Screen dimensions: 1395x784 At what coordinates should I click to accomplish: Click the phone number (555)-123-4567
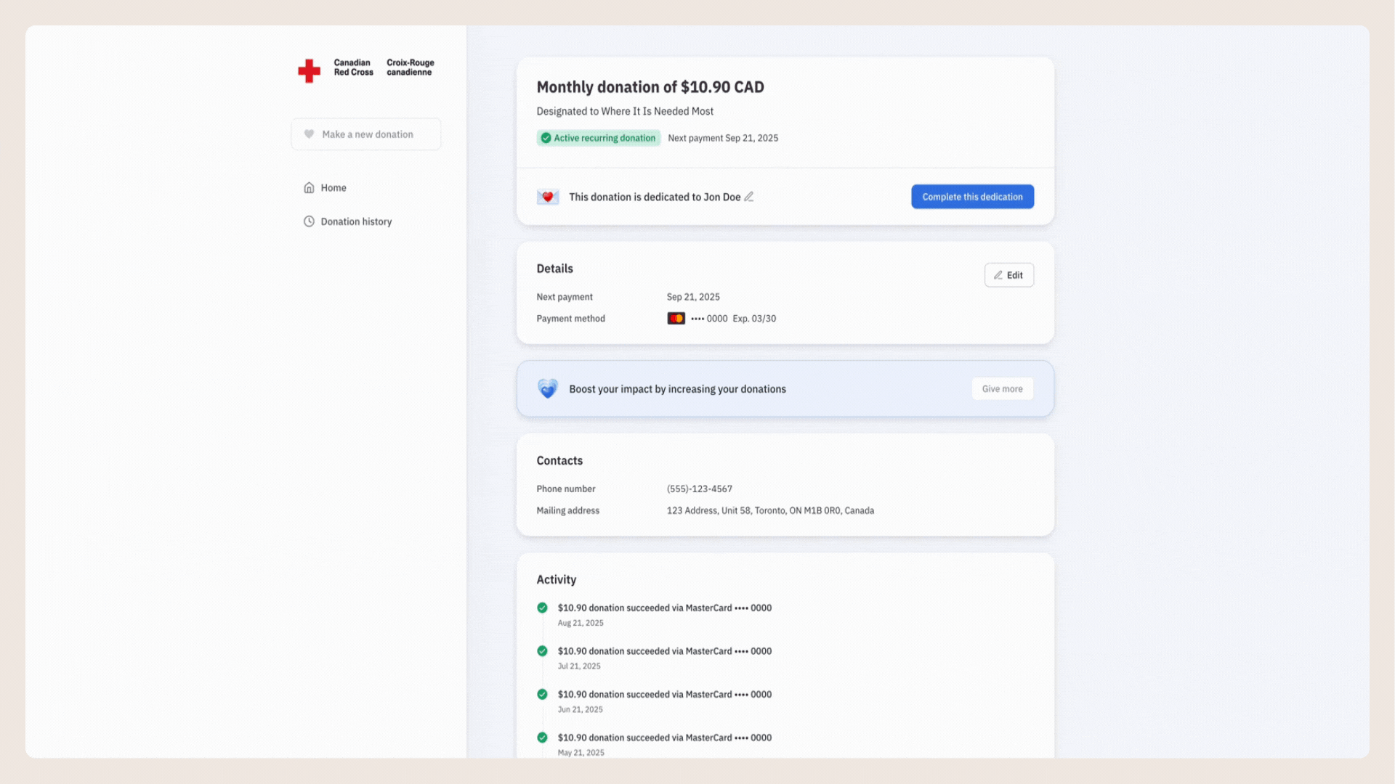(700, 489)
